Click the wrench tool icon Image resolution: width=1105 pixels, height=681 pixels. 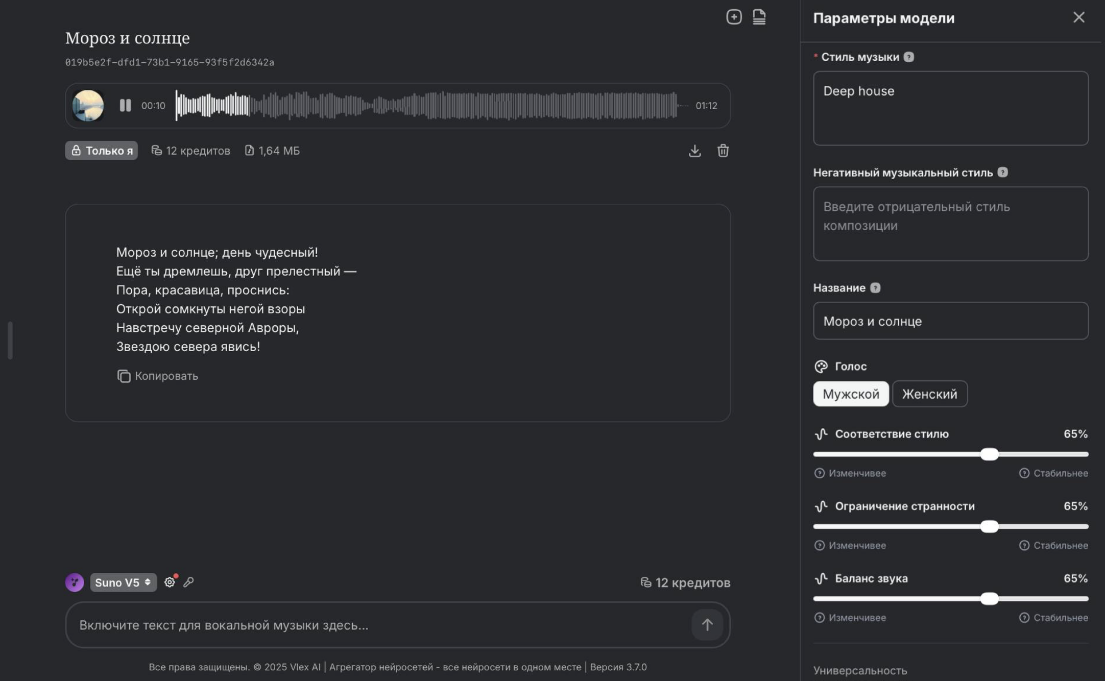(188, 582)
